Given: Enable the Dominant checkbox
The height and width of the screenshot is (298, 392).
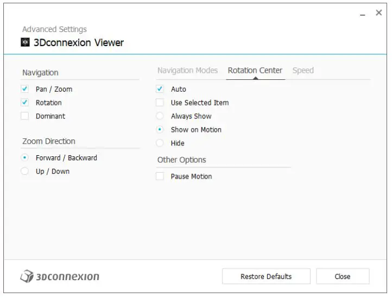Looking at the screenshot, I should [25, 116].
